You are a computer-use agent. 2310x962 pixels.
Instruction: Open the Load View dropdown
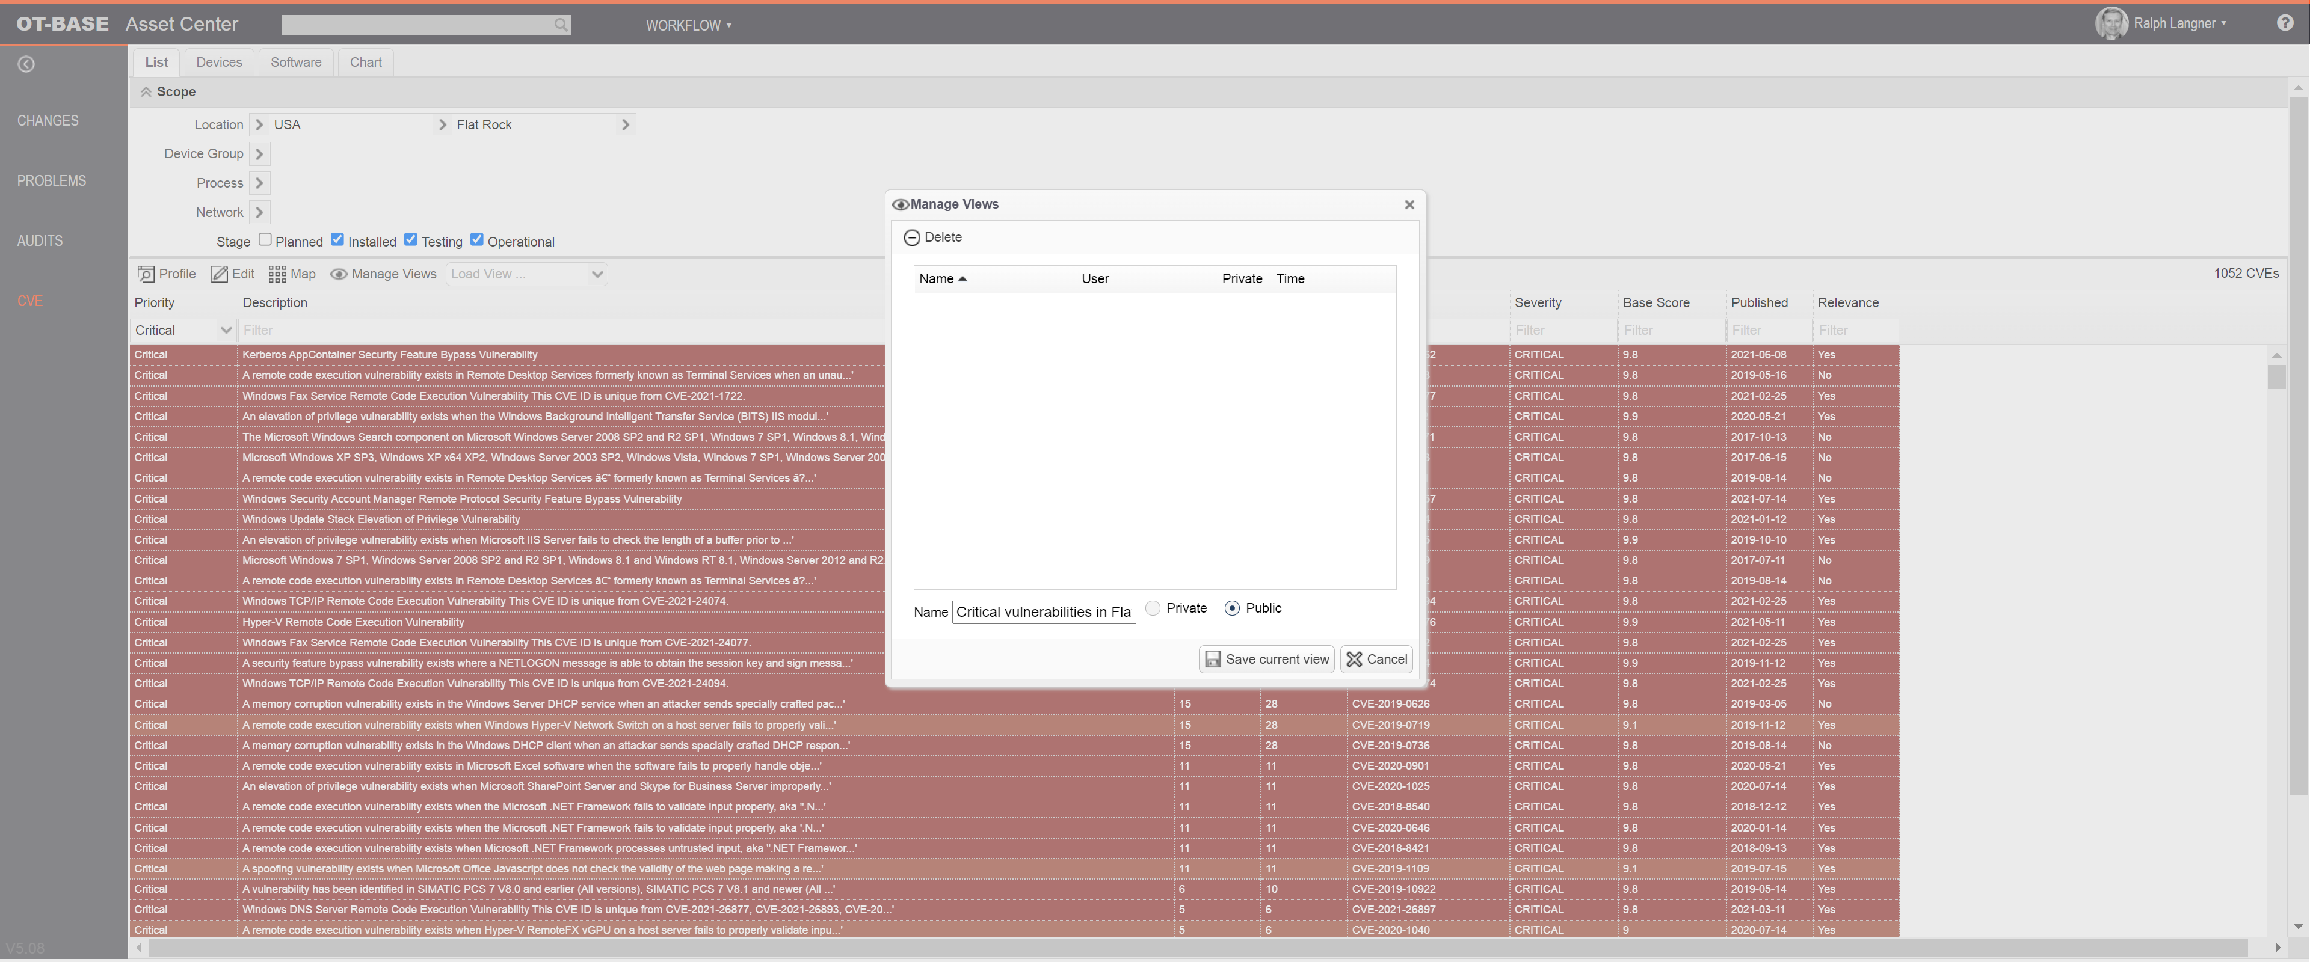526,274
